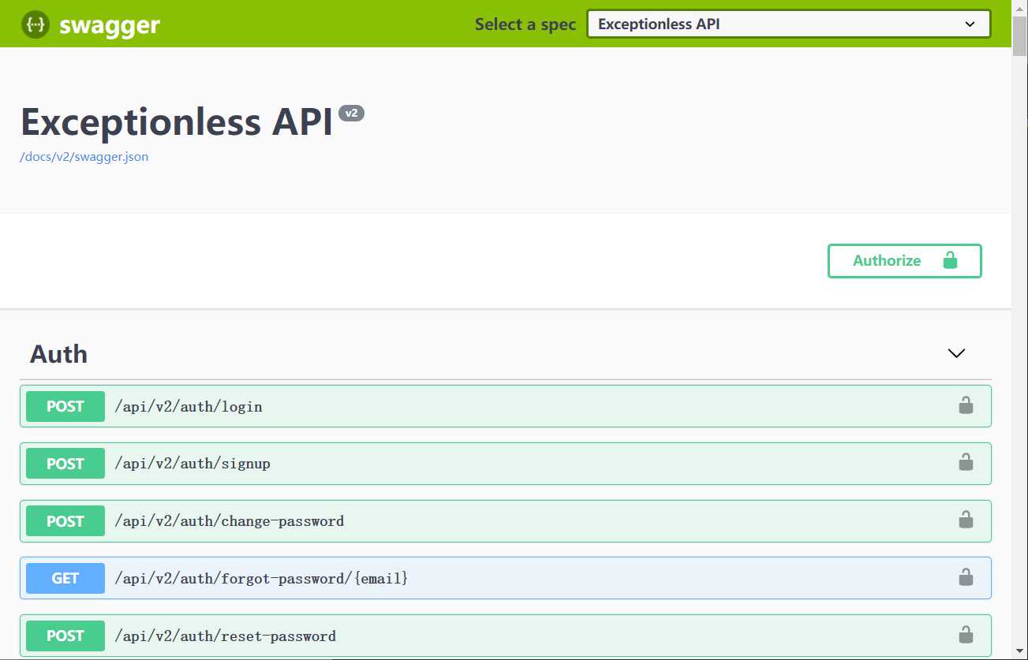Viewport: 1028px width, 660px height.
Task: Click POST badge on auth/login row
Action: click(x=65, y=406)
